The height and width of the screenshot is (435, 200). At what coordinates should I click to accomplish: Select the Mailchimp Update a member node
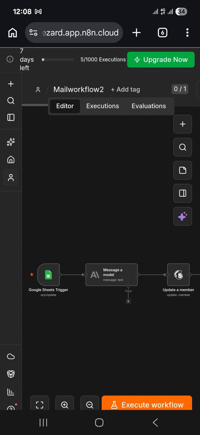click(178, 275)
